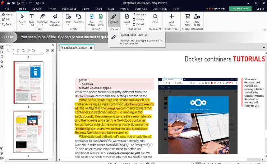Click horizontal scrollbar right arrow

click(263, 160)
